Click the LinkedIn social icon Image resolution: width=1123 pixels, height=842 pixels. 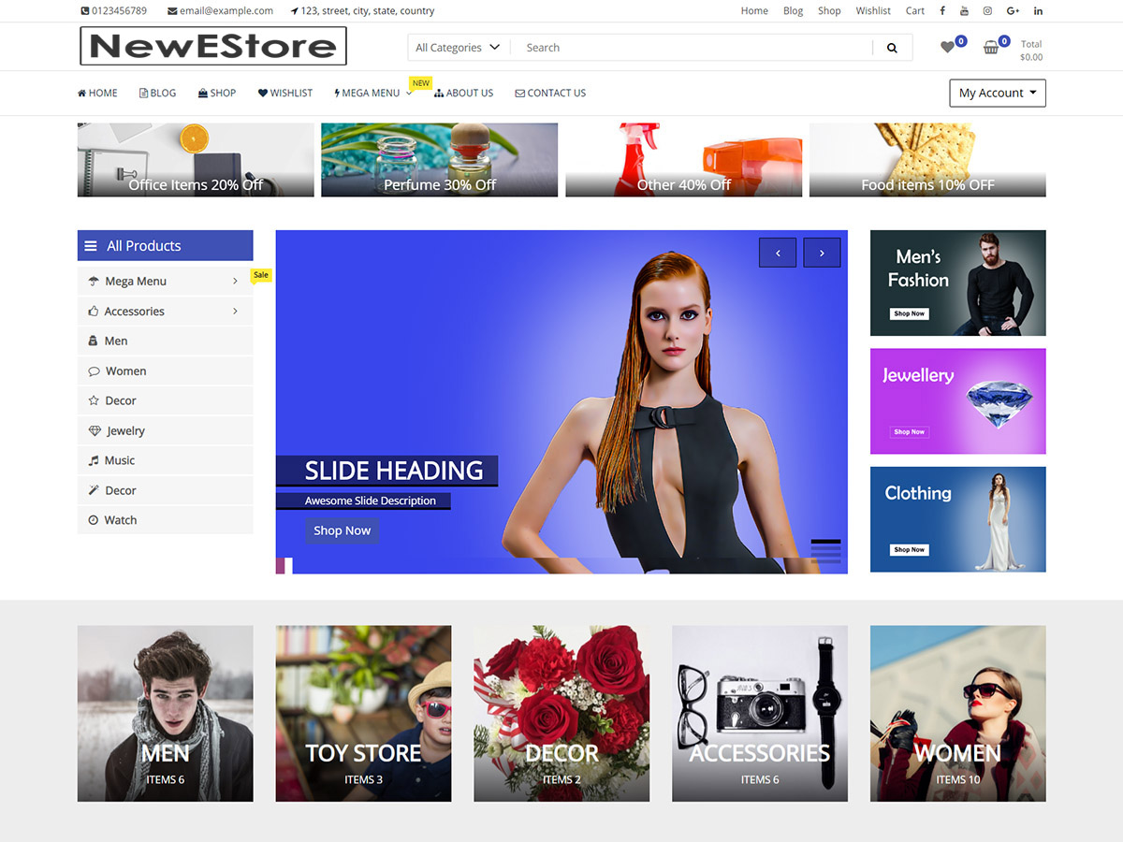tap(1038, 11)
